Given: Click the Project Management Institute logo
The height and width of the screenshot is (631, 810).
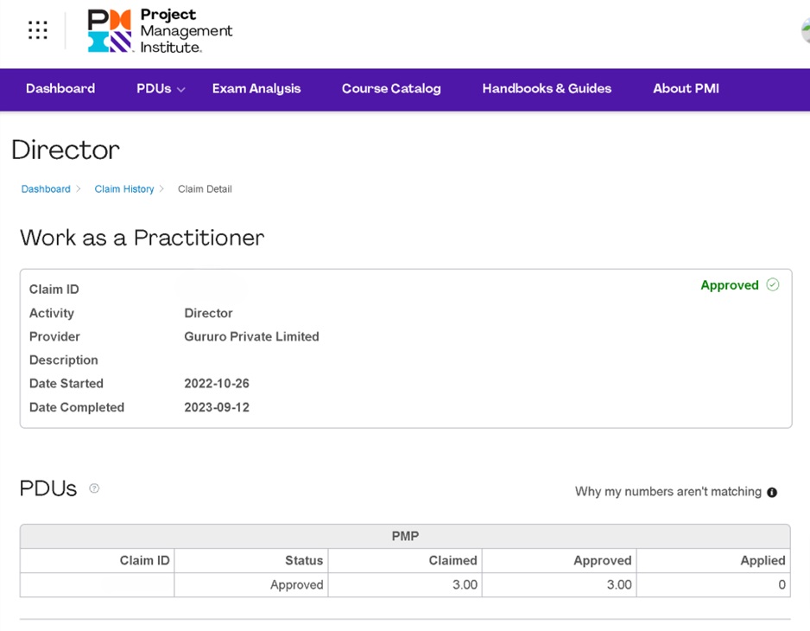Looking at the screenshot, I should point(160,31).
